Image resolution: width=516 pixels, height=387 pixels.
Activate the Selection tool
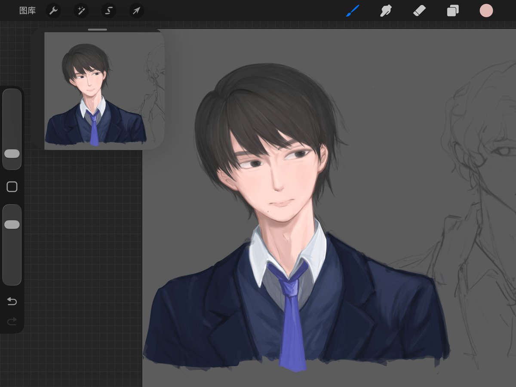pos(109,11)
